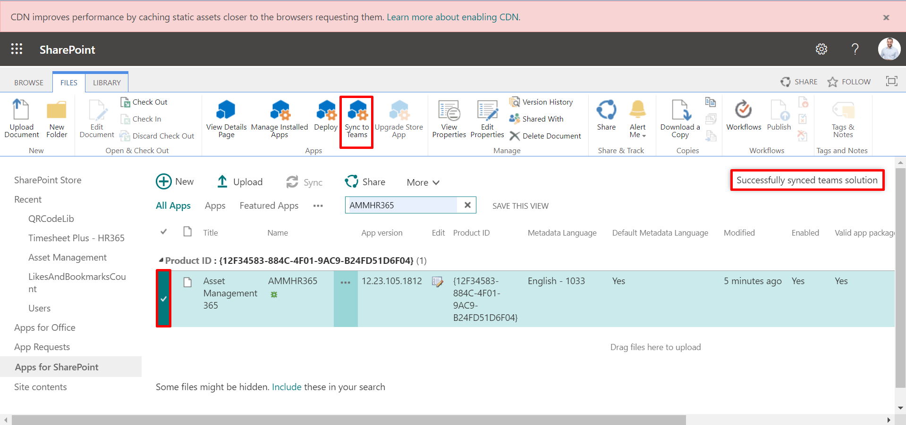The image size is (906, 425).
Task: Open View Properties in the ribbon
Action: point(449,118)
